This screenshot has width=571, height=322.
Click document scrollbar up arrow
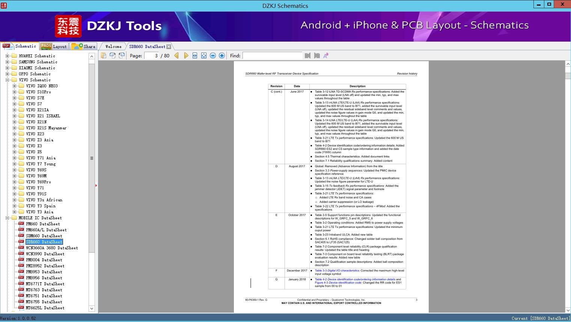click(568, 64)
